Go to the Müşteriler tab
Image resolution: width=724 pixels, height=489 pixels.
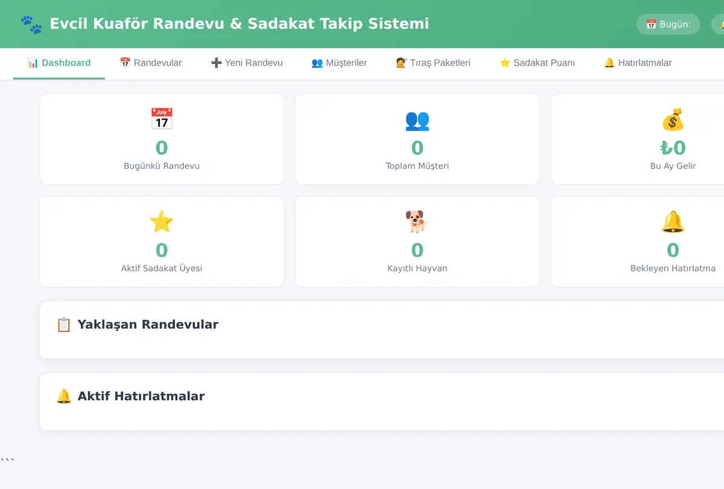click(x=339, y=63)
